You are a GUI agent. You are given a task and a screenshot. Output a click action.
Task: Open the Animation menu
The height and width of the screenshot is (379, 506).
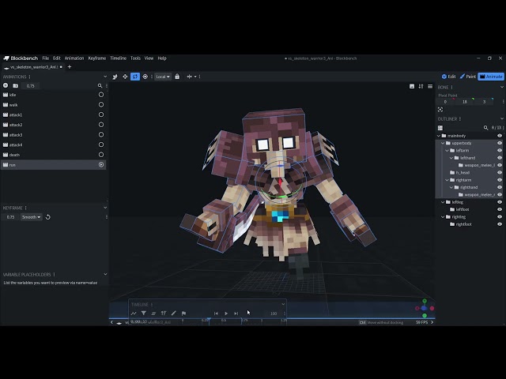74,58
